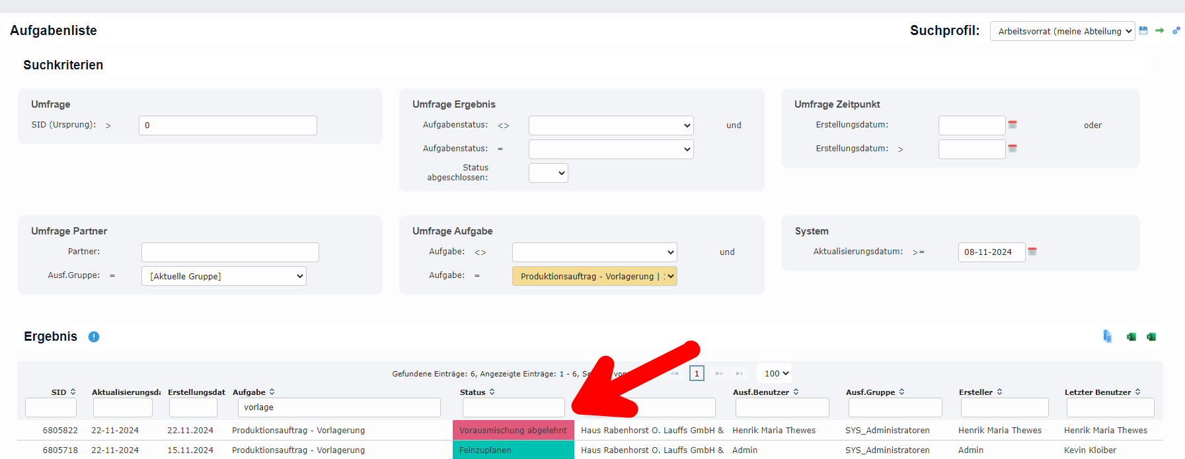Screen dimensions: 1185x459
Task: Select page 1 in the pagination
Action: pyautogui.click(x=697, y=373)
